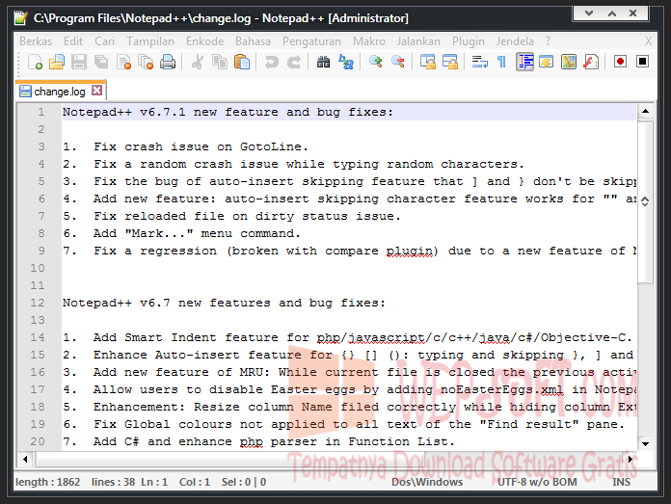Image resolution: width=671 pixels, height=504 pixels.
Task: Open the Jendela menu
Action: [515, 41]
